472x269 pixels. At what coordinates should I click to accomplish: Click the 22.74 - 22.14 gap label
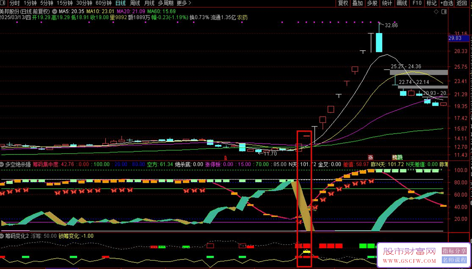pos(414,82)
